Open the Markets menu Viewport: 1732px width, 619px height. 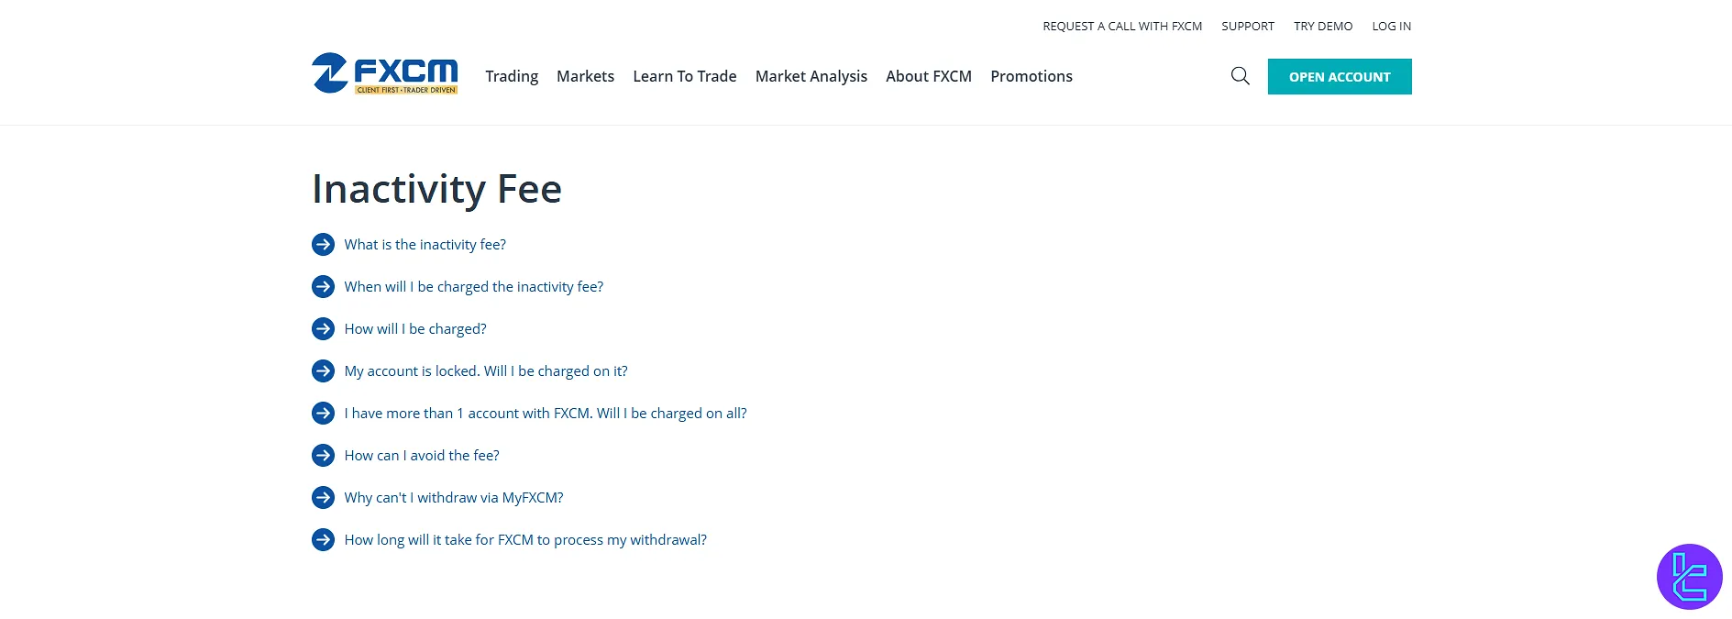click(x=585, y=76)
